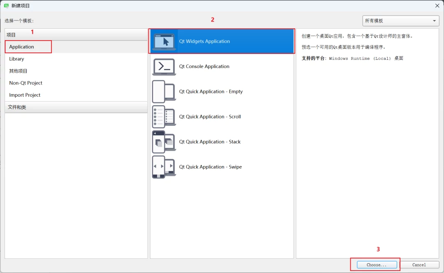The image size is (444, 273).
Task: Close the 新建项目 dialog
Action: (x=437, y=6)
